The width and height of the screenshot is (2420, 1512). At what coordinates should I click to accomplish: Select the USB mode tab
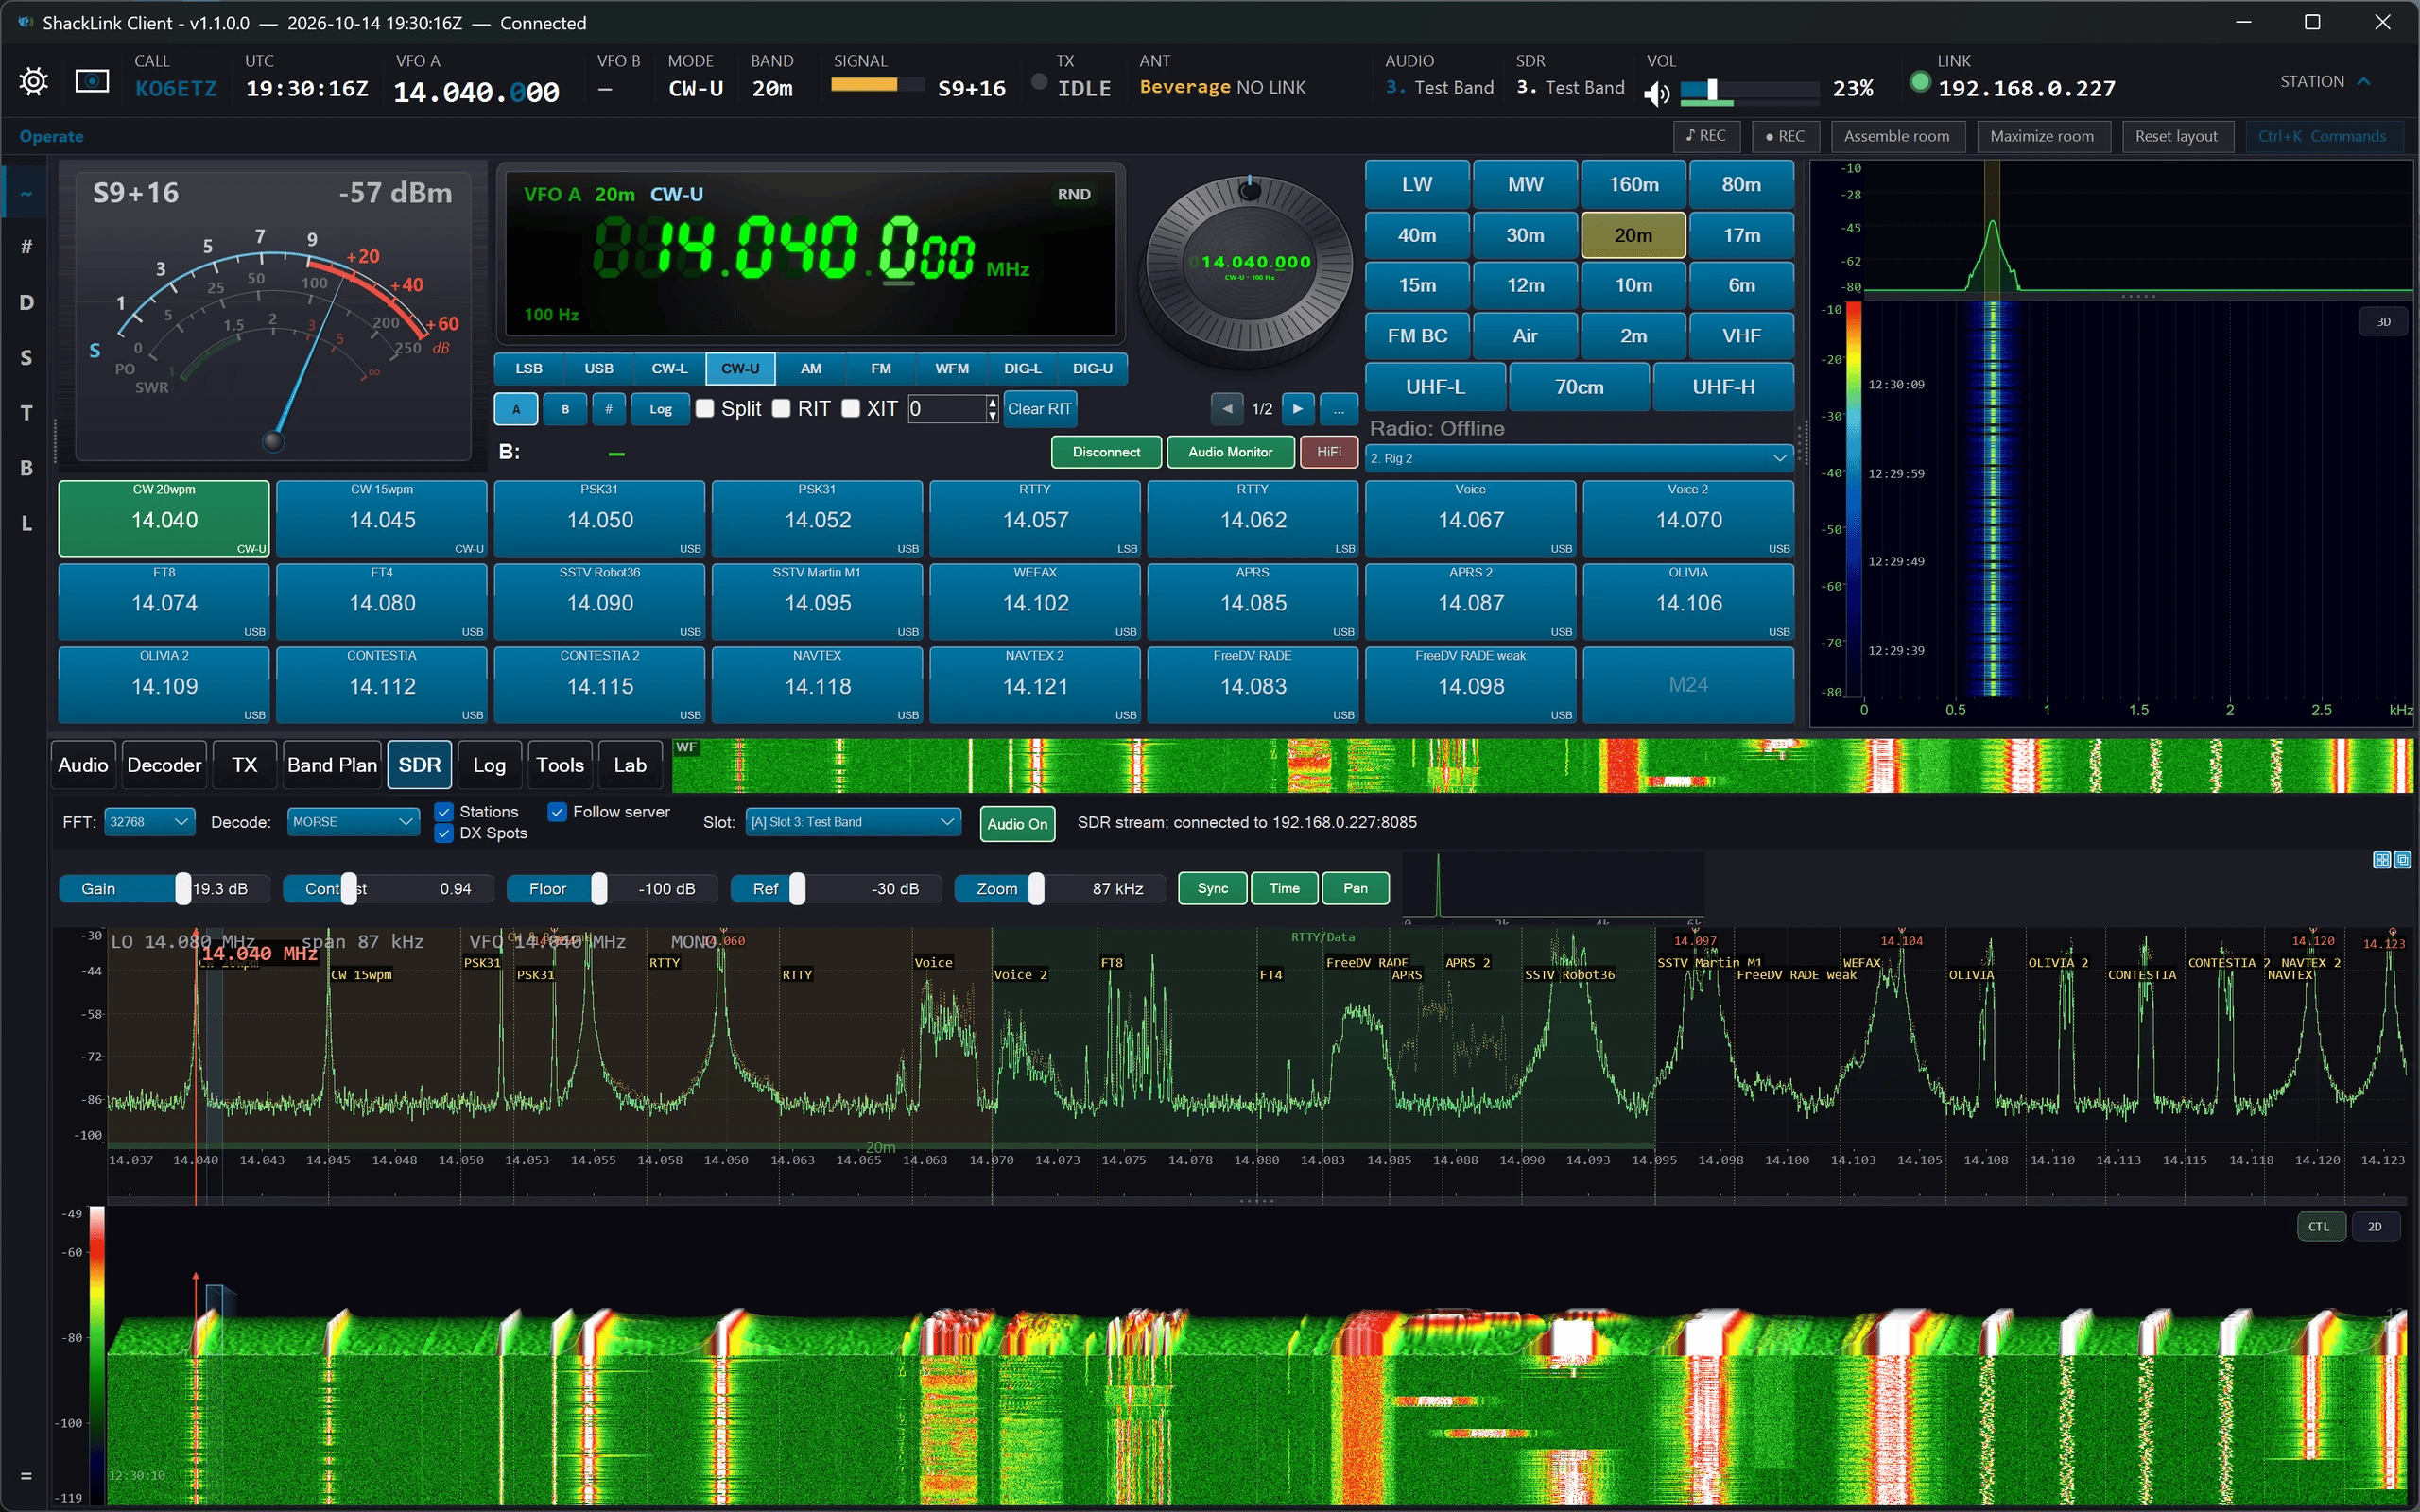599,369
